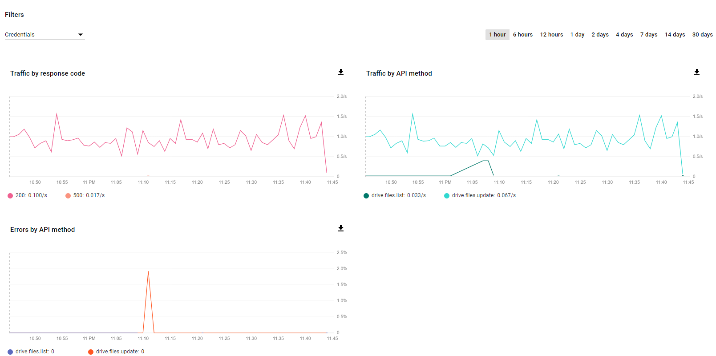Show the last 7 days
The image size is (716, 356).
click(x=649, y=35)
